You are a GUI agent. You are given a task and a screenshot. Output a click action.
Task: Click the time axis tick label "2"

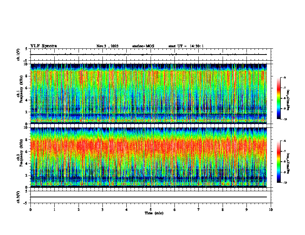(x=79, y=210)
